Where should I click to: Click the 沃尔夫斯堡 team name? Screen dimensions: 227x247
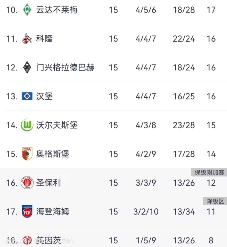click(x=57, y=125)
